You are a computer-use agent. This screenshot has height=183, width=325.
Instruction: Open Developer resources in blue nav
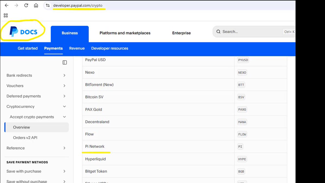coord(110,48)
